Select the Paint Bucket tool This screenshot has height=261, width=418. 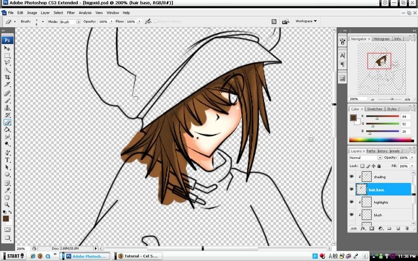coord(7,129)
